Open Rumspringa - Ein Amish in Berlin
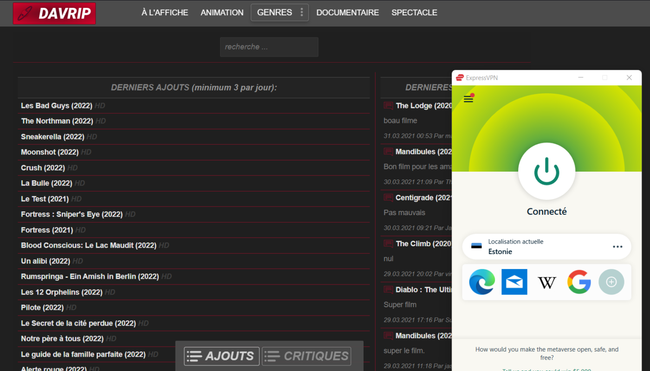This screenshot has width=650, height=371. pos(90,276)
